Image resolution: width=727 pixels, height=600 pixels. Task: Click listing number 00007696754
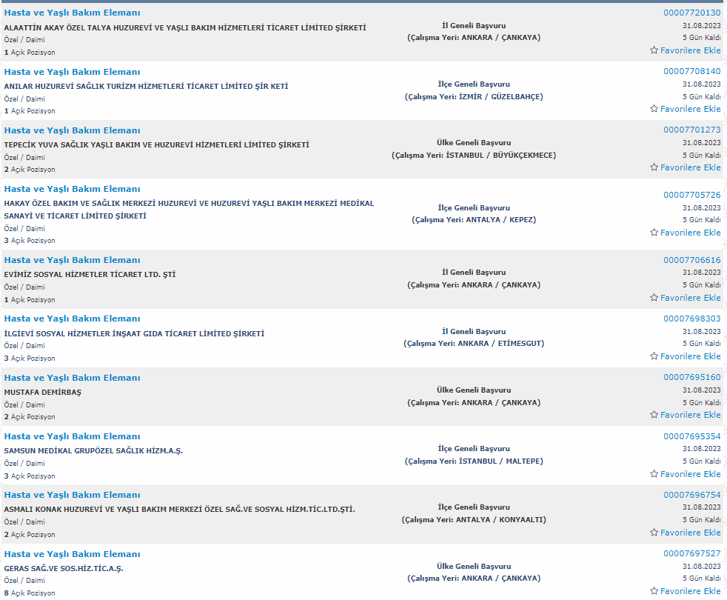[x=691, y=495]
